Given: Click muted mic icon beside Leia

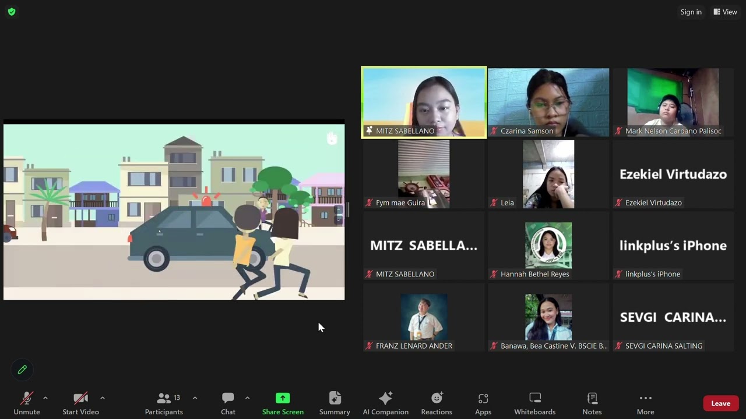Looking at the screenshot, I should 494,203.
